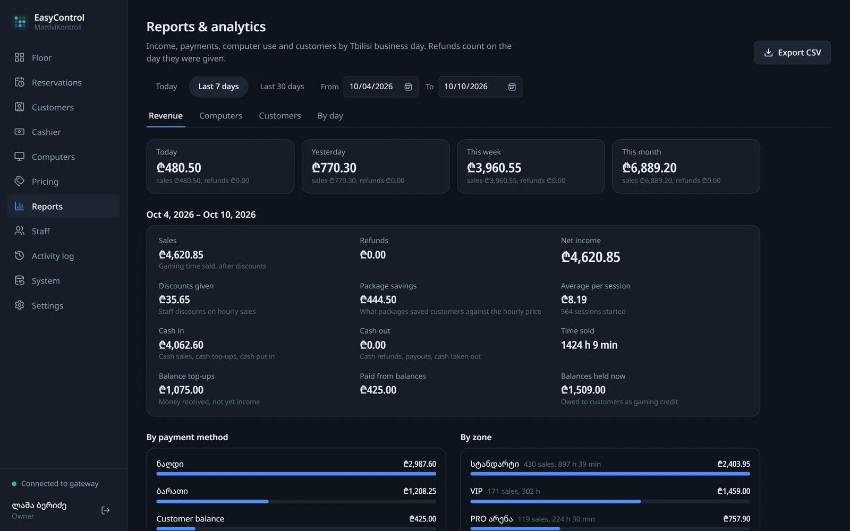The height and width of the screenshot is (531, 850).
Task: Click the Customers contact icon in sidebar
Action: pos(20,107)
